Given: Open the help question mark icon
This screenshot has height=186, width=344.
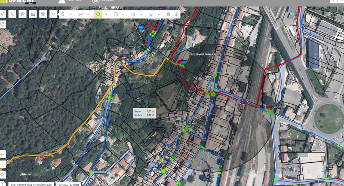Looking at the screenshot, I should (x=176, y=14).
